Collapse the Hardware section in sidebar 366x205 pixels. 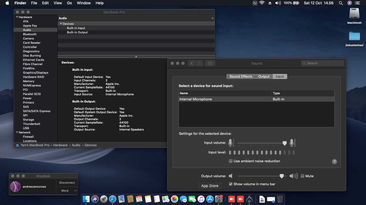coord(17,17)
